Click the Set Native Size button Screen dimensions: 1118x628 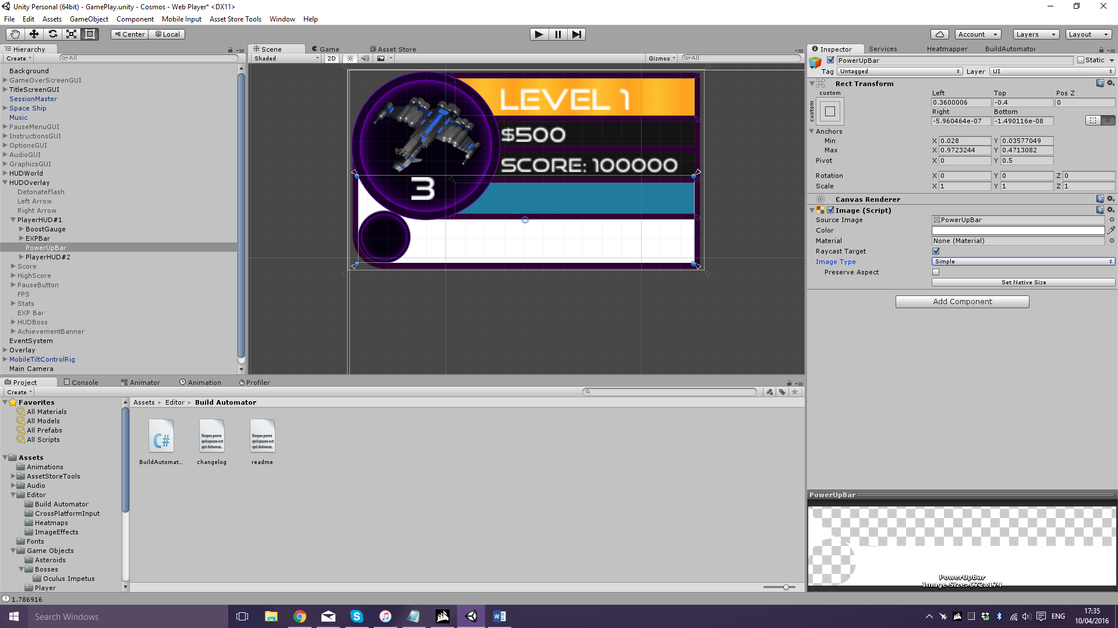pyautogui.click(x=1023, y=283)
